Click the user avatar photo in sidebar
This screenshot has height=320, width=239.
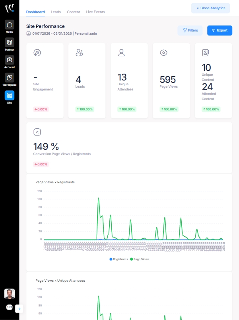point(10,294)
